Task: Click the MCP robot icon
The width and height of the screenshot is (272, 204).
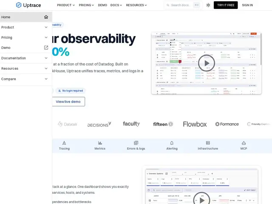Action: 244,143
